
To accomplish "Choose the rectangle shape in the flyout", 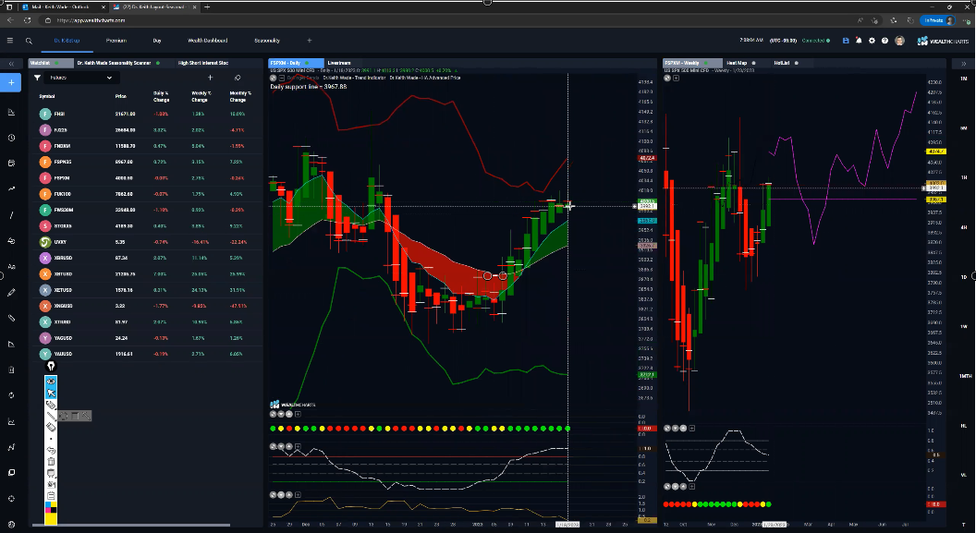I will [75, 416].
